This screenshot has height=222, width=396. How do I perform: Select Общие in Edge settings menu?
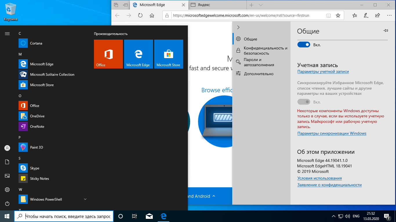coord(261,39)
